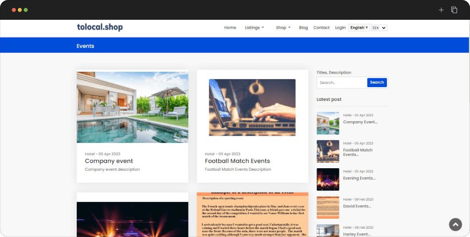Click David Events... sidebar link

pyautogui.click(x=357, y=206)
